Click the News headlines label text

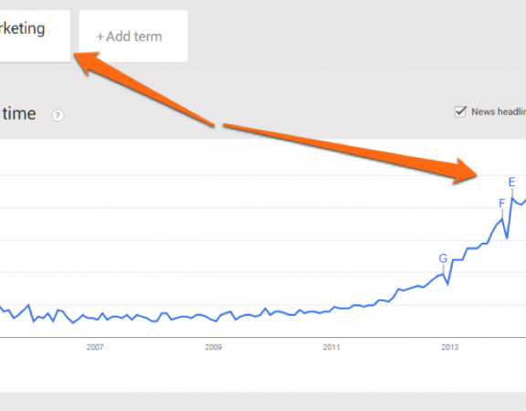pos(499,111)
